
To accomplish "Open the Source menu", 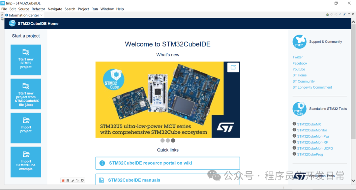I will 24,9.
